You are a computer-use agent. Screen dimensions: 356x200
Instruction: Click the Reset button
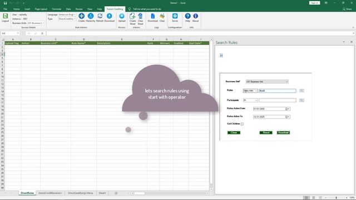tap(266, 133)
